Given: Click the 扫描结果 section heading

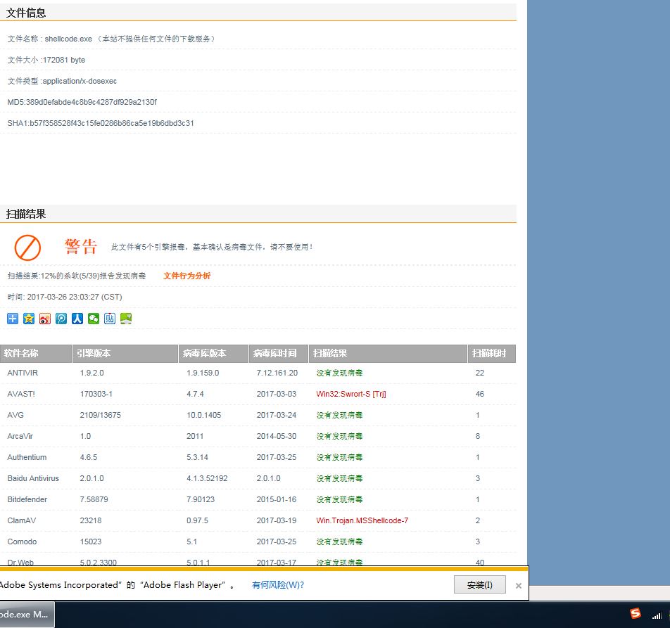Looking at the screenshot, I should pyautogui.click(x=26, y=214).
